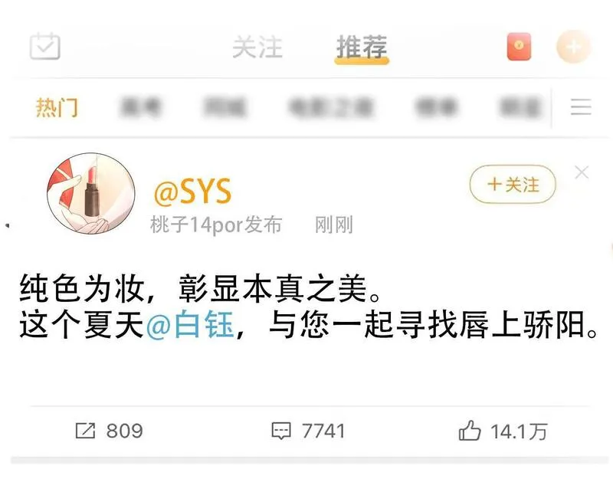Tap the 桃子14por发布 source label
The image size is (613, 479).
tap(216, 225)
